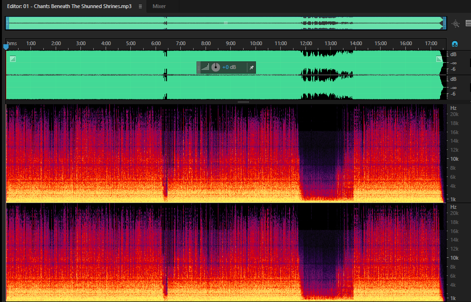The image size is (471, 302).
Task: Click 16k on the lower spectrogram frequency scale
Action: pos(454,231)
